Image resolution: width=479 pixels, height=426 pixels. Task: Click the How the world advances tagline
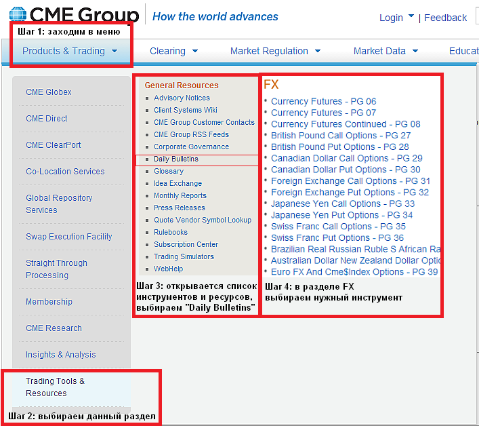click(215, 16)
